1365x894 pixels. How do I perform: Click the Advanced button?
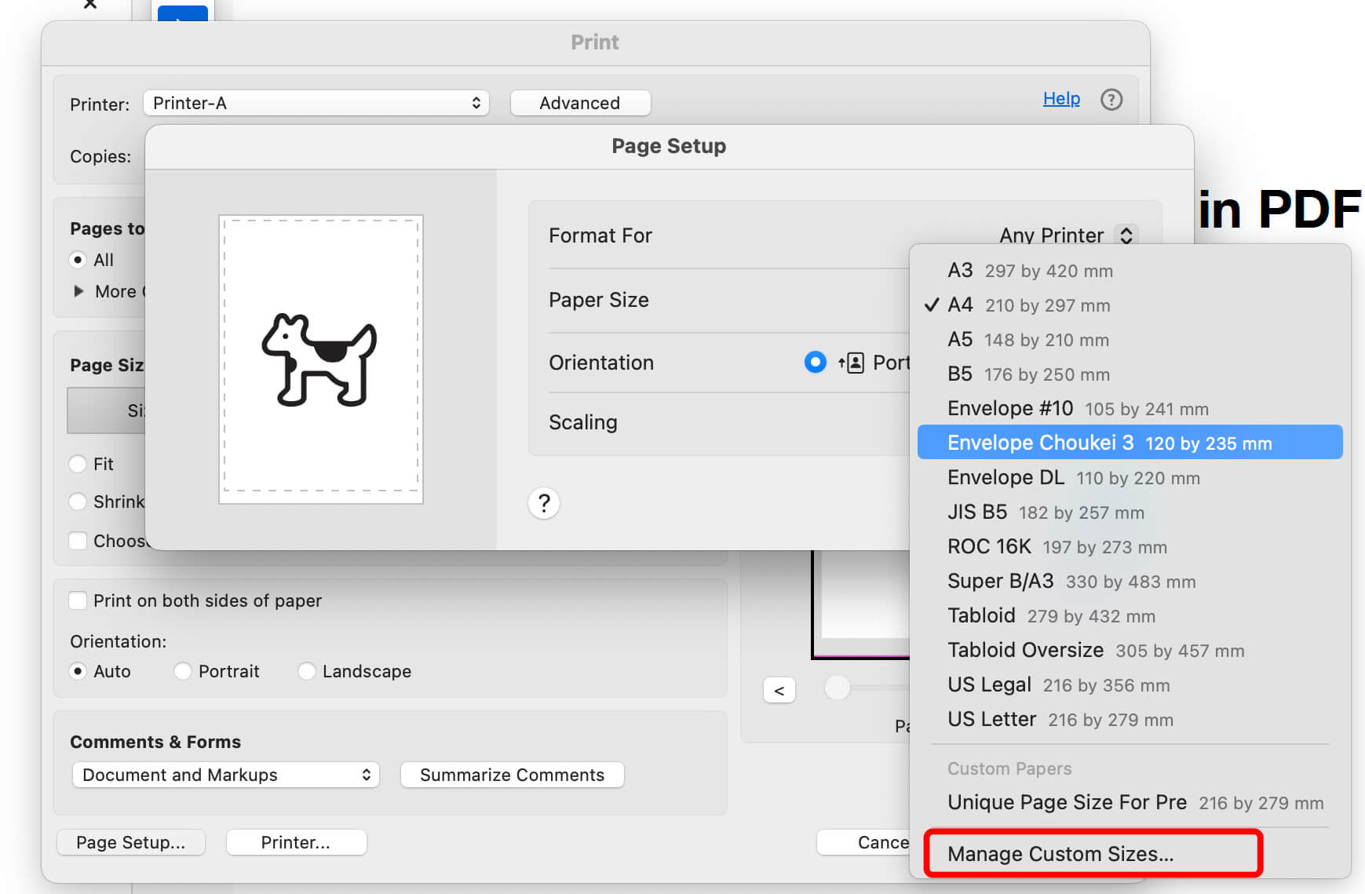pyautogui.click(x=579, y=103)
